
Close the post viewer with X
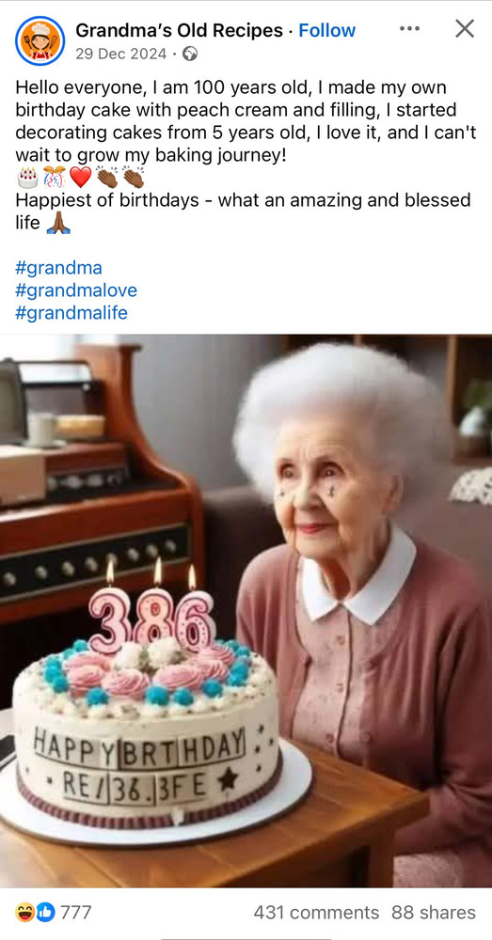pyautogui.click(x=465, y=28)
